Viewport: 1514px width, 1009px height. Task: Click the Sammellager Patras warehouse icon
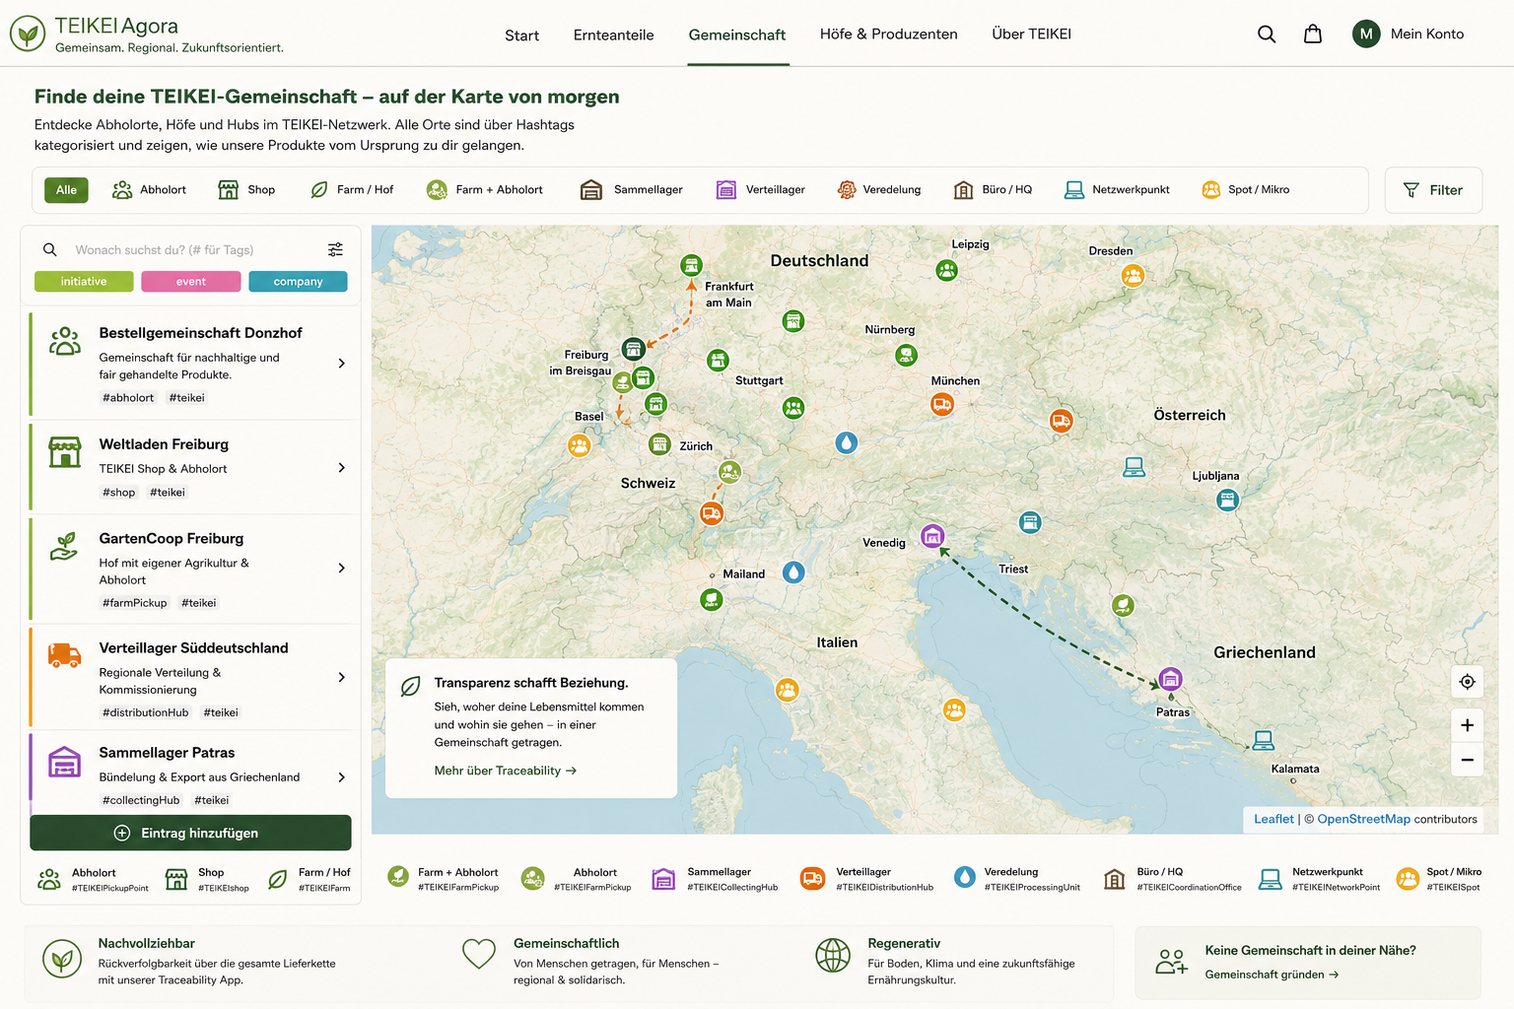pos(65,762)
